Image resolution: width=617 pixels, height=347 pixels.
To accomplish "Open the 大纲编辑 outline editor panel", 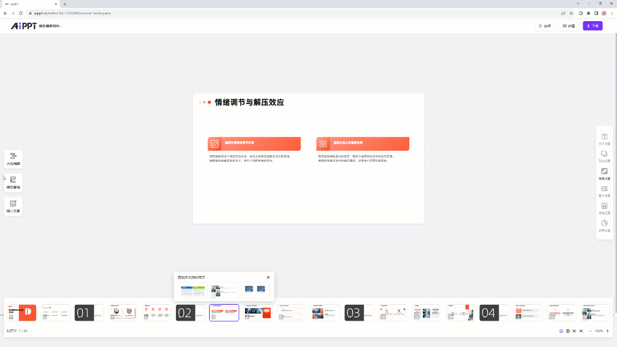I will [x=13, y=158].
